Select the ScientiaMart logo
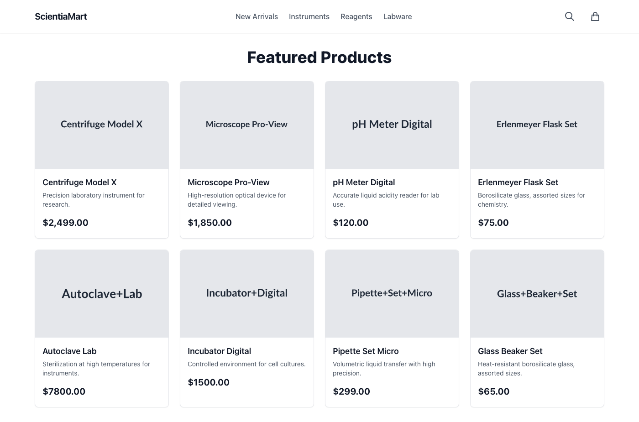 61,16
